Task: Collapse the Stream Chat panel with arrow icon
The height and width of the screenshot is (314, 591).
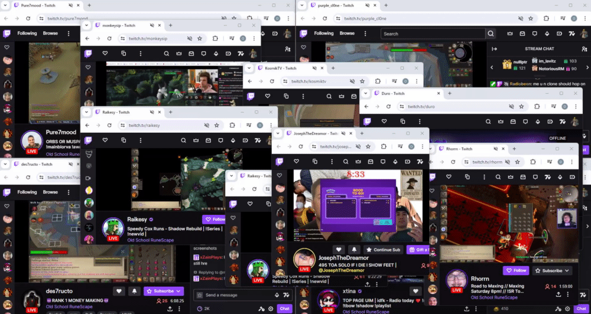Action: pos(495,49)
